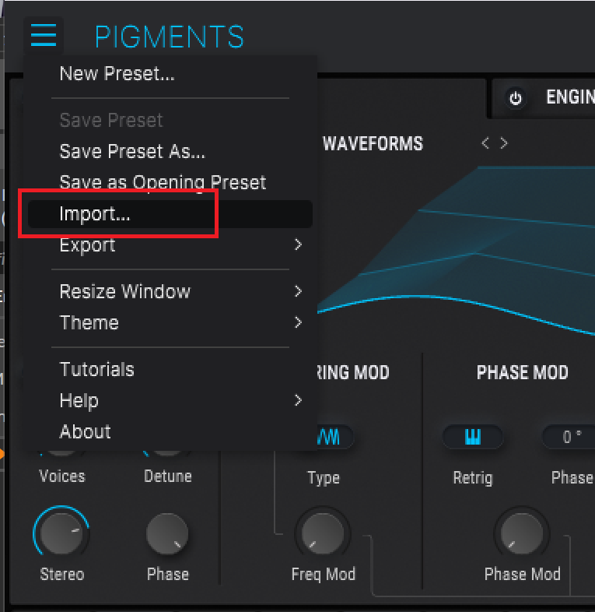This screenshot has height=612, width=595.
Task: Open the Resize Window submenu
Action: tap(170, 291)
